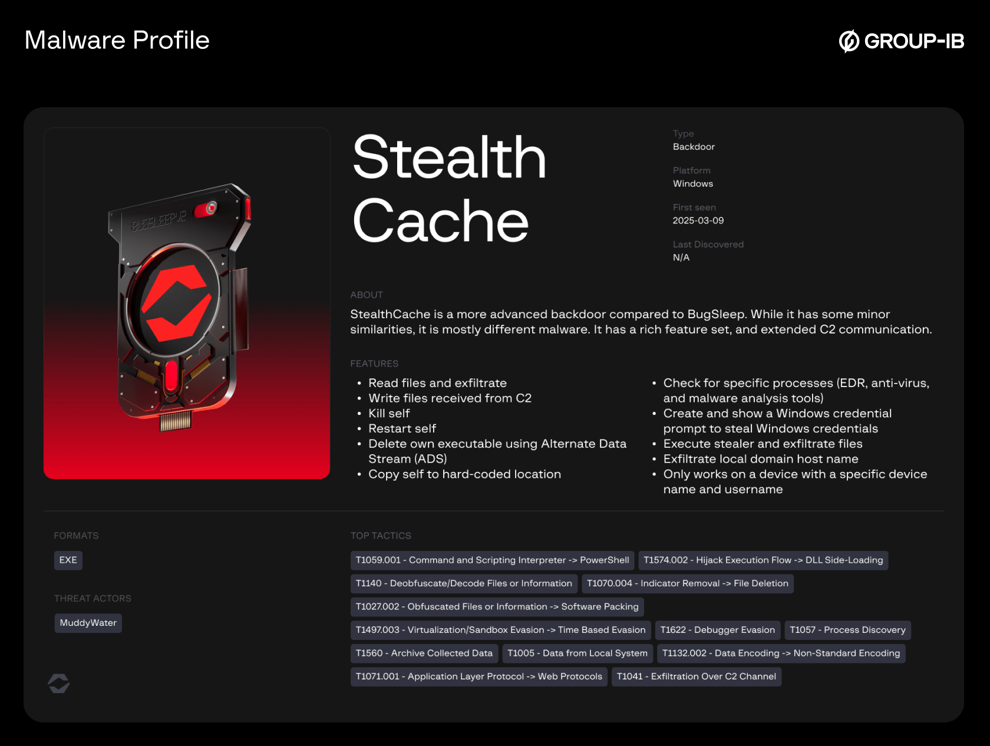
Task: Click the Group-IB logo in header
Action: [901, 41]
